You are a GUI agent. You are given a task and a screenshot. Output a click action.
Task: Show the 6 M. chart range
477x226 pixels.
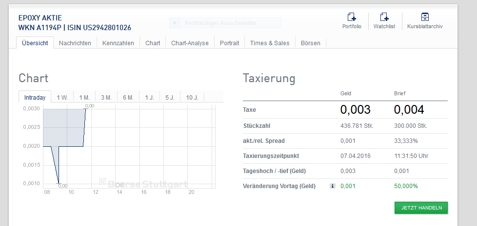(x=128, y=98)
